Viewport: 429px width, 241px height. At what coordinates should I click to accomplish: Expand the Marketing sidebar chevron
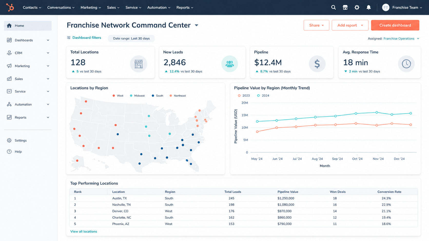(x=48, y=66)
